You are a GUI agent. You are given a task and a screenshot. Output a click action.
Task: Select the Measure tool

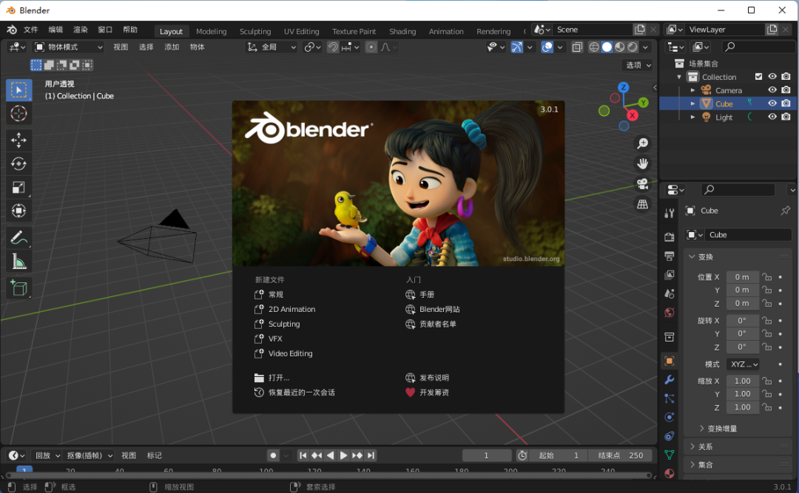point(18,262)
